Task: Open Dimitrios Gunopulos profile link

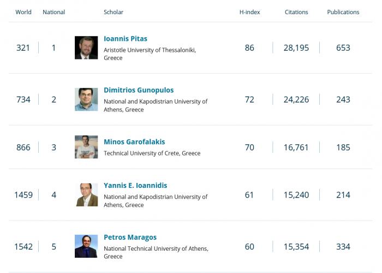Action: [139, 90]
